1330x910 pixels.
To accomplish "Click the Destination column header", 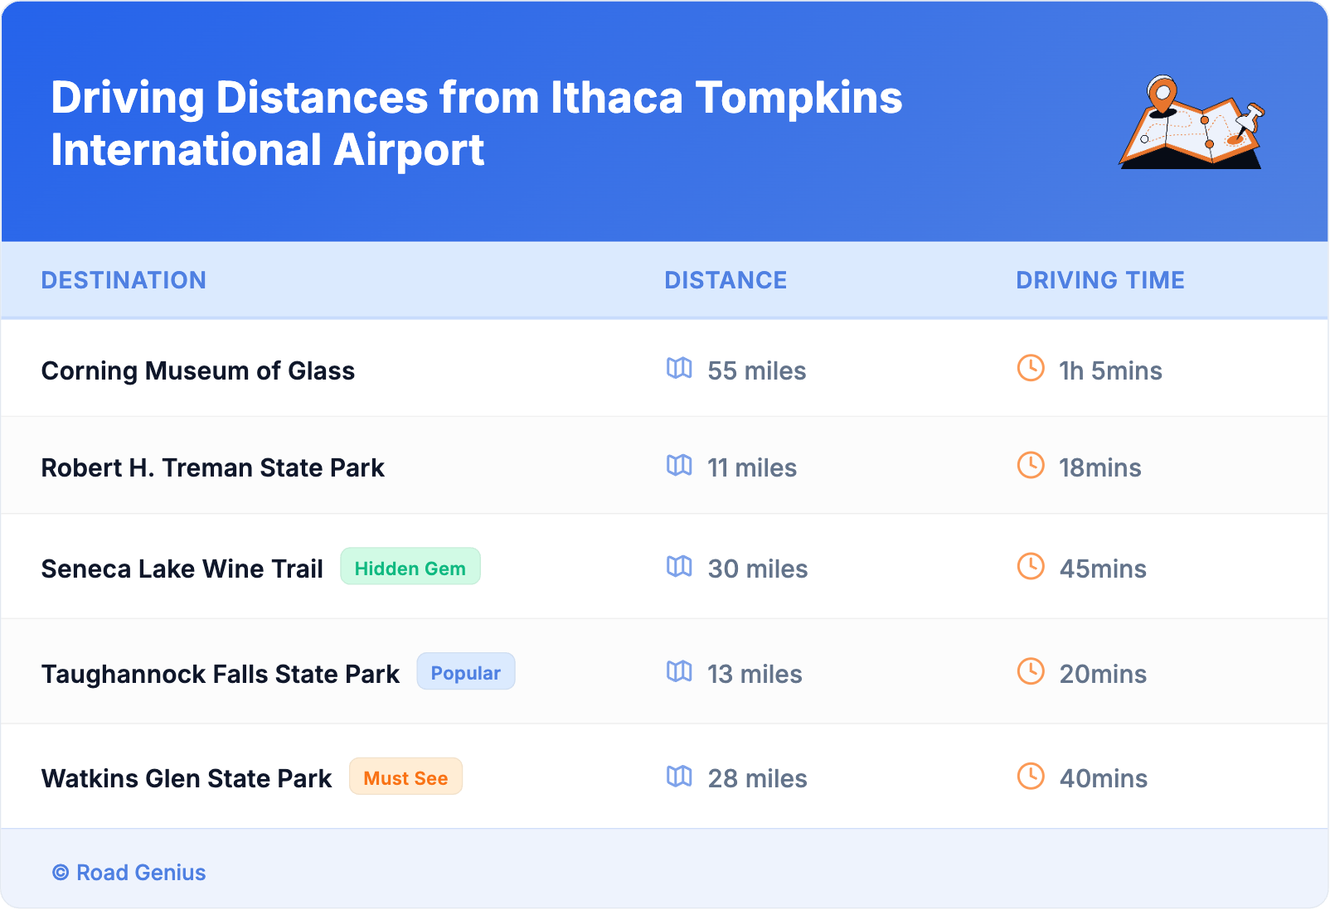I will [124, 280].
